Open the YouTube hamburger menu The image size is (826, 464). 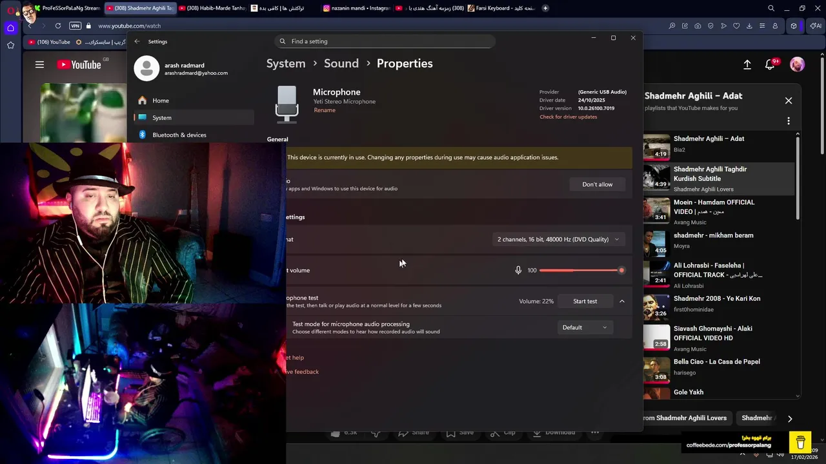coord(39,64)
